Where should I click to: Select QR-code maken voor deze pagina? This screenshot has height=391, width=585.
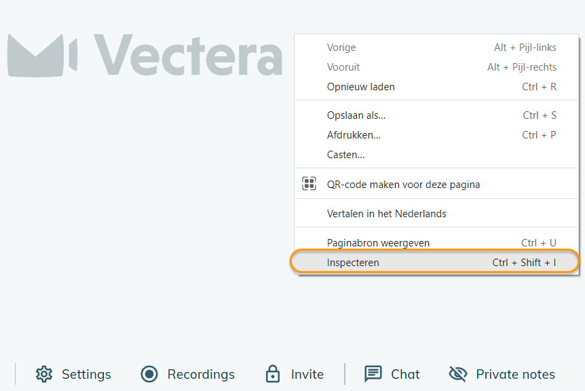tap(403, 184)
